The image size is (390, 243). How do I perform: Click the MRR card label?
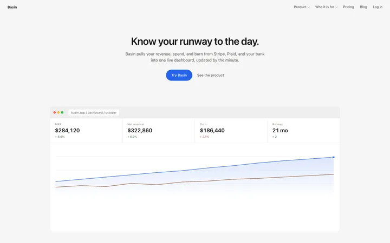point(58,124)
